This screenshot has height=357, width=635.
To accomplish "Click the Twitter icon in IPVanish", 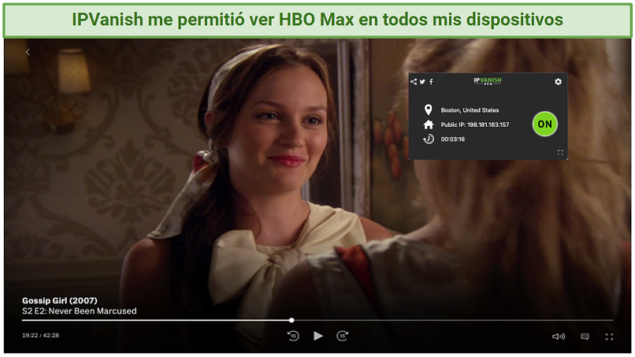I will 422,81.
